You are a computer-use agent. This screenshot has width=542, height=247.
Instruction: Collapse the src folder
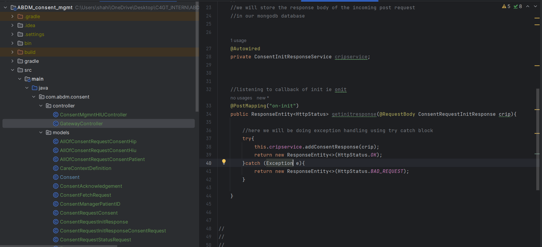tap(12, 70)
